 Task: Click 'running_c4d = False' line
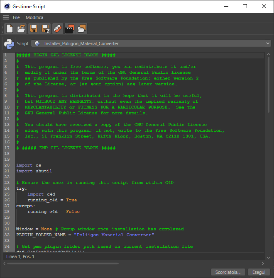click(54, 212)
